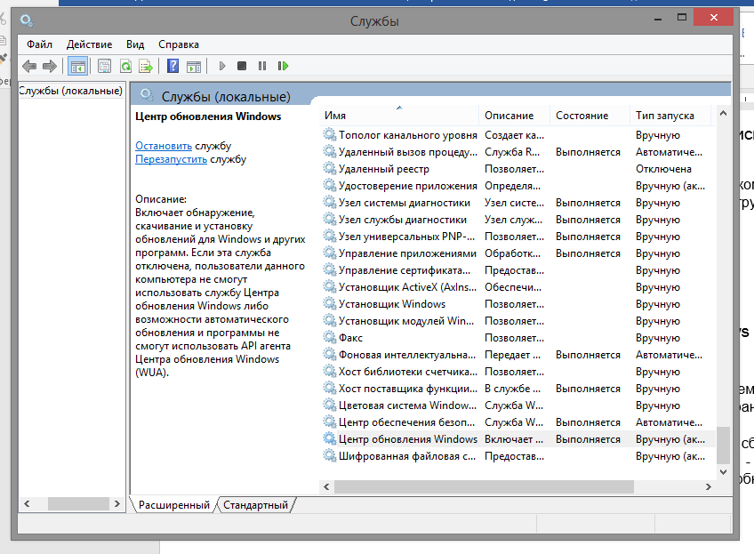754x554 pixels.
Task: Click the Services app icon in the title bar
Action: click(26, 20)
